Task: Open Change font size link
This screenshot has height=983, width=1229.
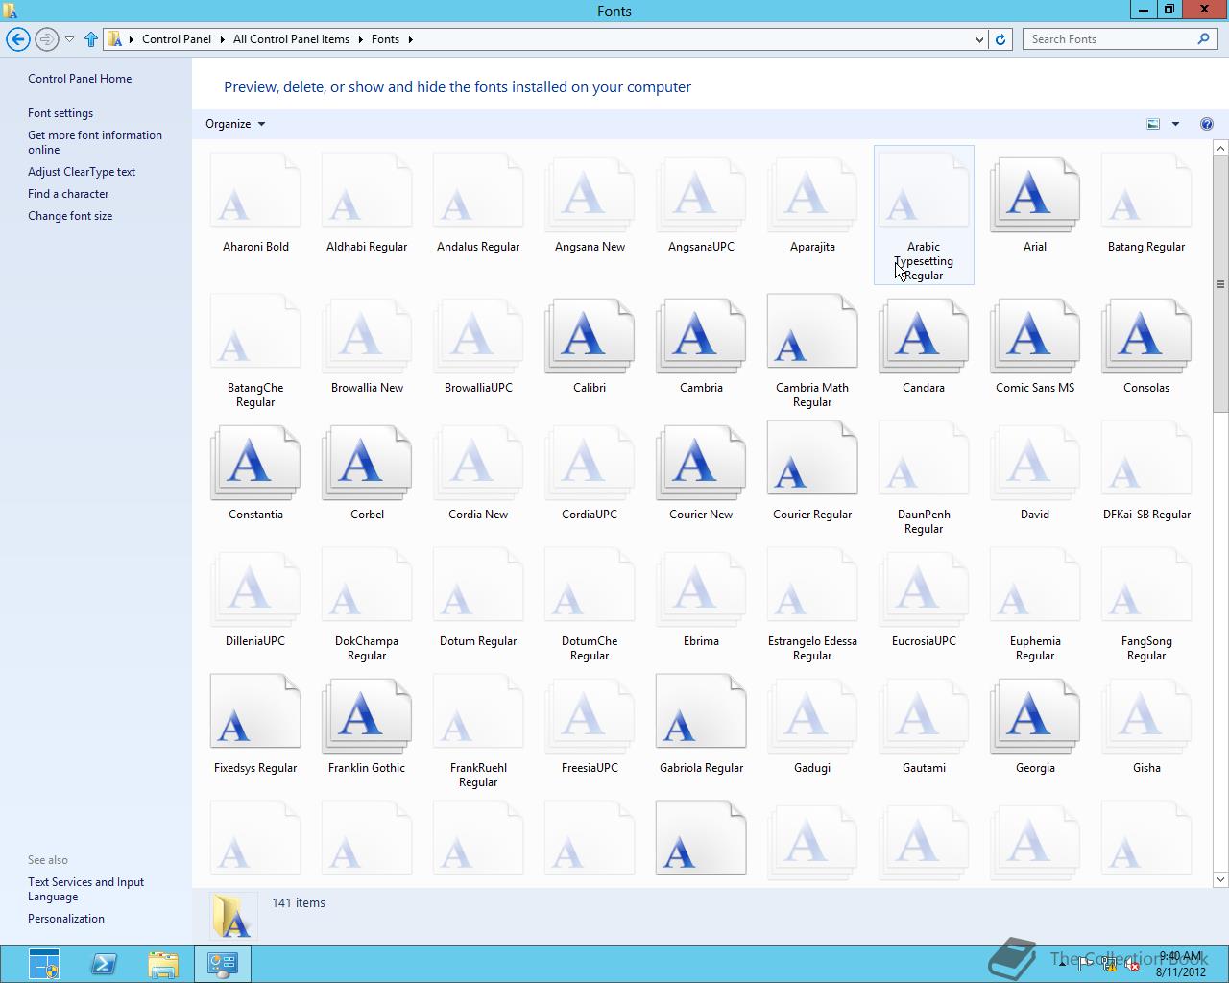Action: click(70, 216)
